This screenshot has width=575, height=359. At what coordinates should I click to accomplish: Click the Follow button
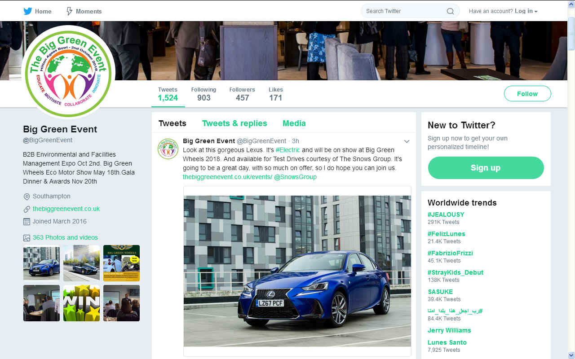click(x=527, y=94)
